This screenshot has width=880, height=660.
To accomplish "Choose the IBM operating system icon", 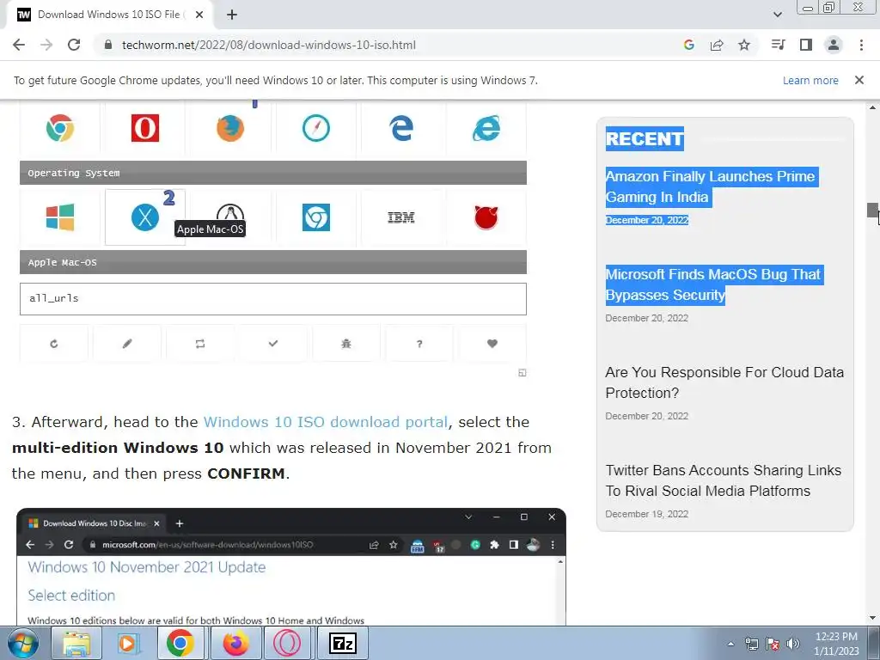I will pos(401,217).
